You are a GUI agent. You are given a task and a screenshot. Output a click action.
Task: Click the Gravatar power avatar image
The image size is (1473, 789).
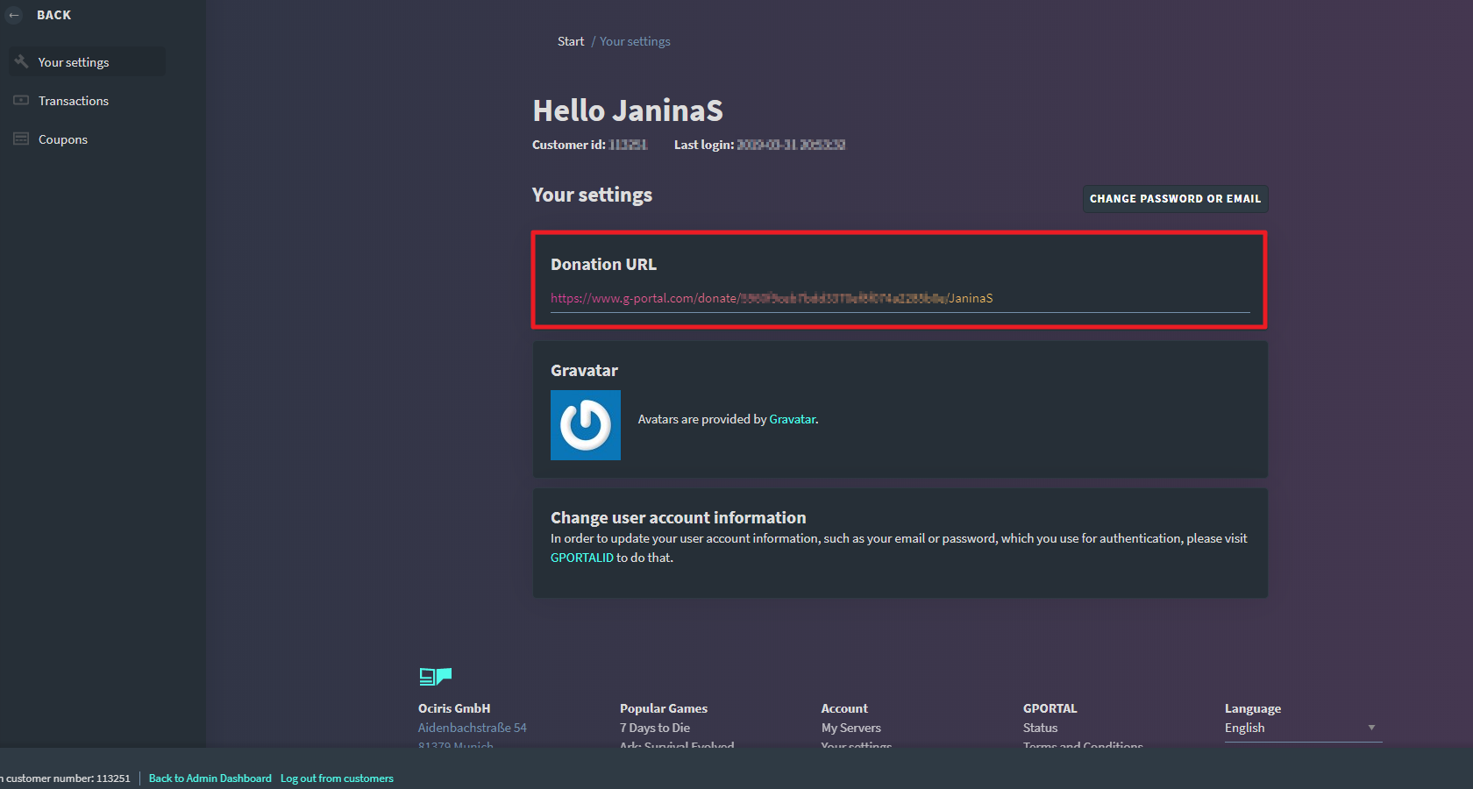[585, 425]
